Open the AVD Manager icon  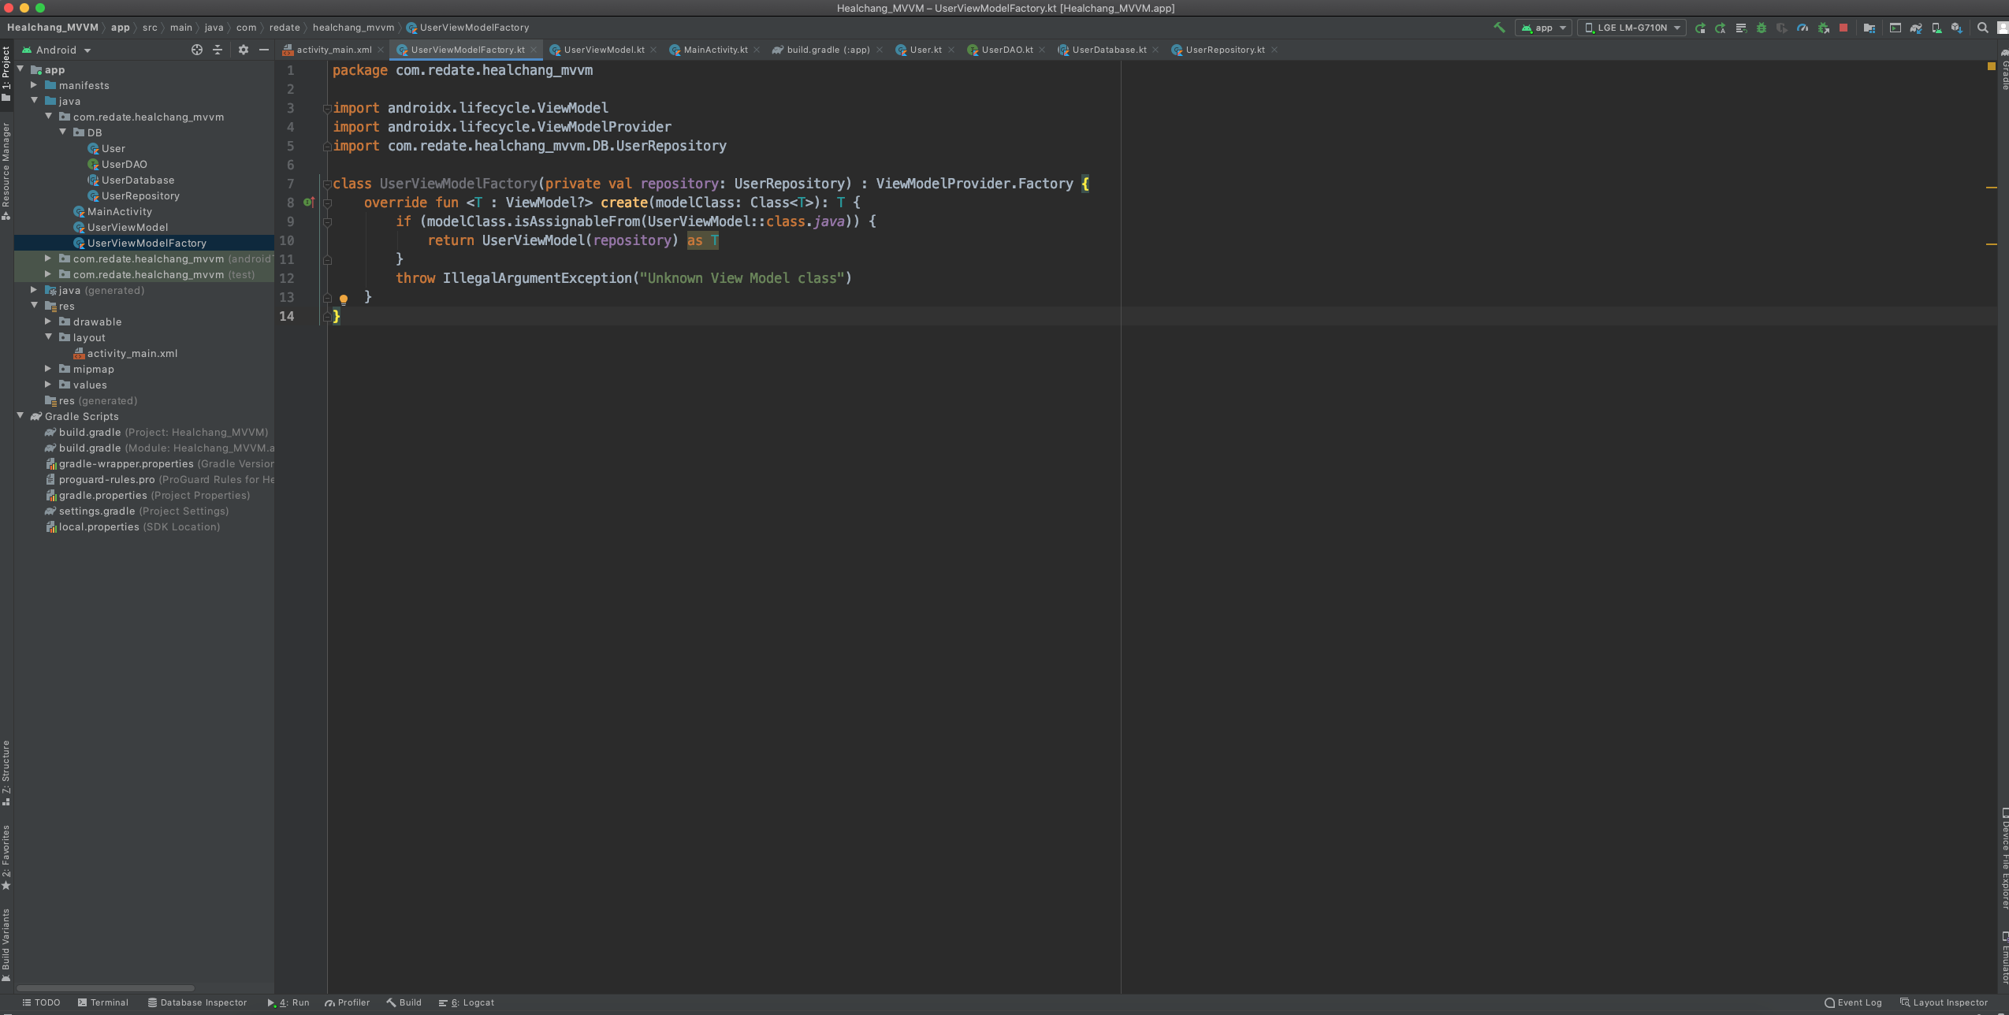1936,28
